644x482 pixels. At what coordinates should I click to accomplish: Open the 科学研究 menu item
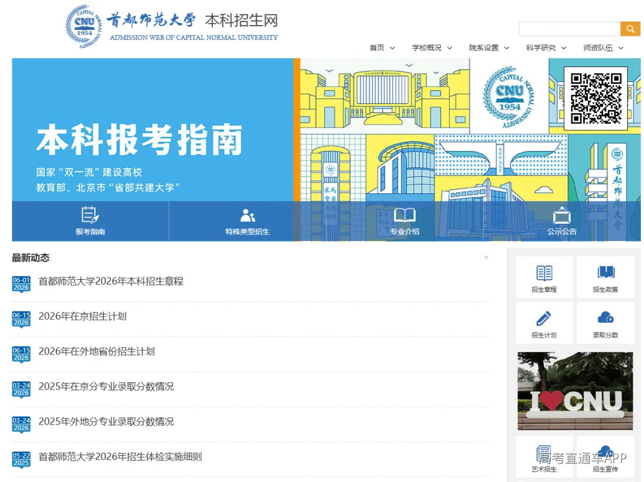(540, 48)
